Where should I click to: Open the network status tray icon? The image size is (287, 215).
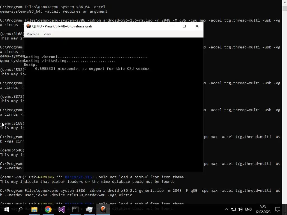[233, 209]
